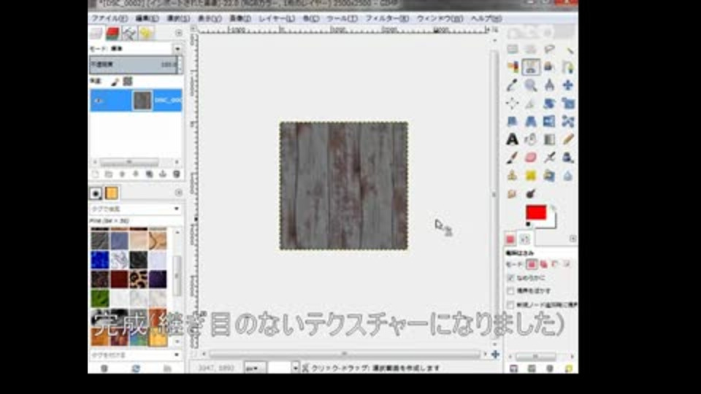This screenshot has width=701, height=394.
Task: Duplicate the layer button
Action: (149, 174)
